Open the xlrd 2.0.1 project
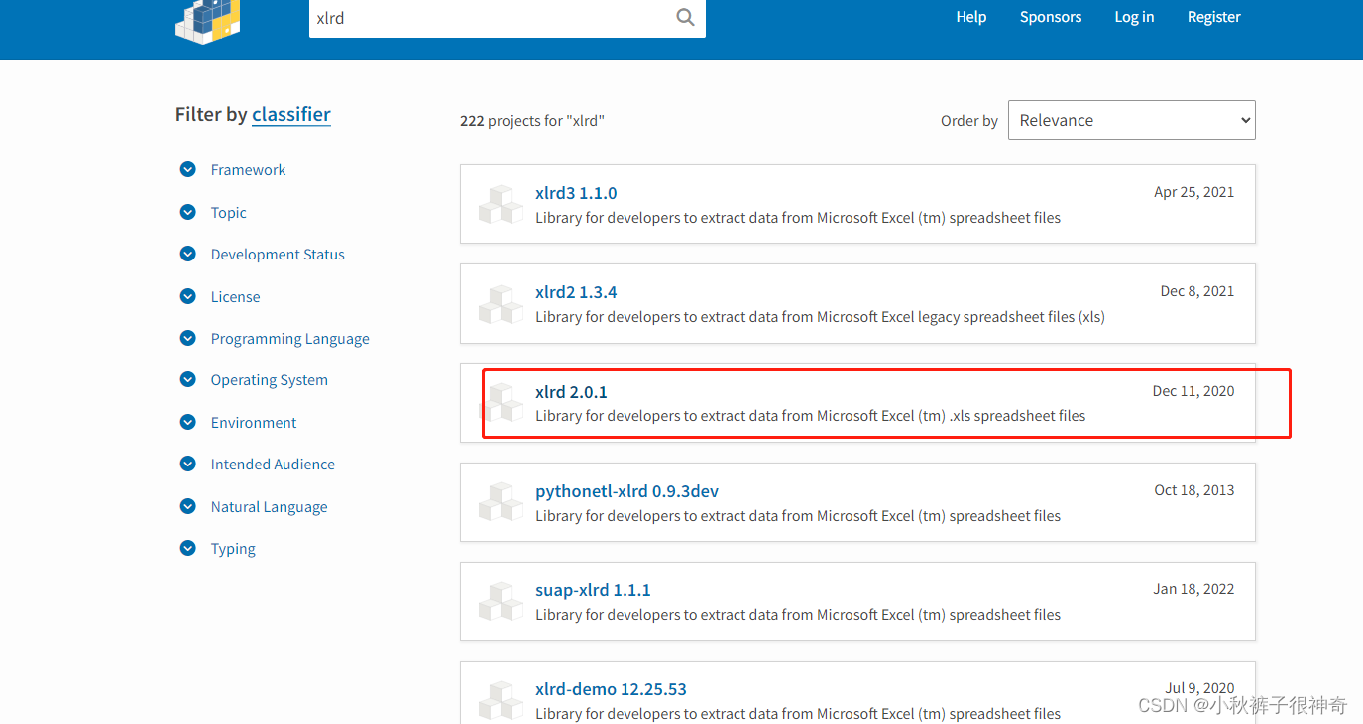This screenshot has height=724, width=1363. [x=571, y=392]
